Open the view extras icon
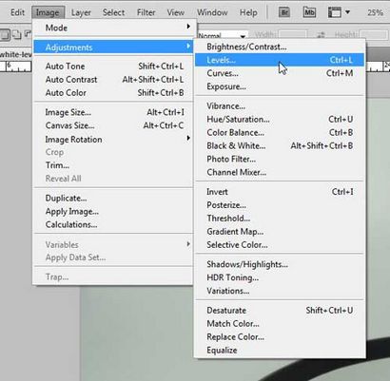The image size is (390, 381). click(335, 12)
